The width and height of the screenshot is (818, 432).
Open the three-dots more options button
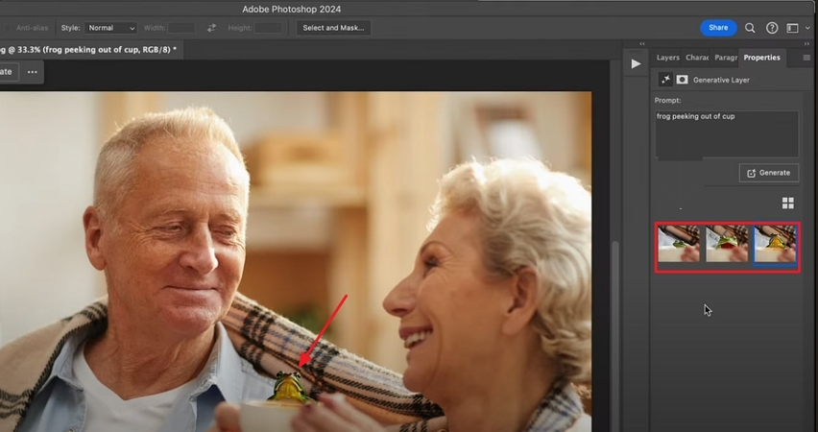[x=33, y=72]
